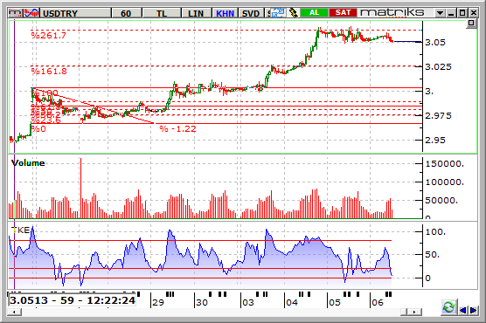Screen dimensions: 486x323
Task: Click the 3.025 price axis value
Action: coord(438,67)
